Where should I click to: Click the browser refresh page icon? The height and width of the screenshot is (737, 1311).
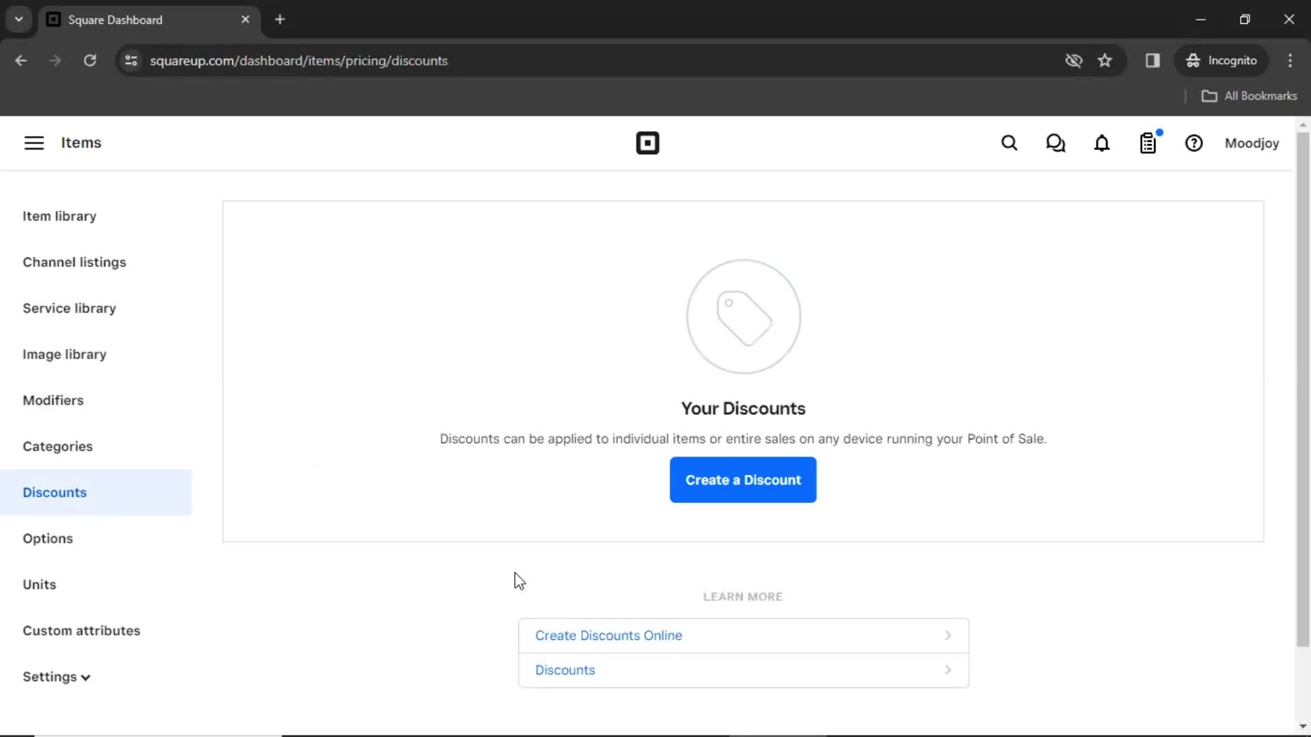coord(89,60)
